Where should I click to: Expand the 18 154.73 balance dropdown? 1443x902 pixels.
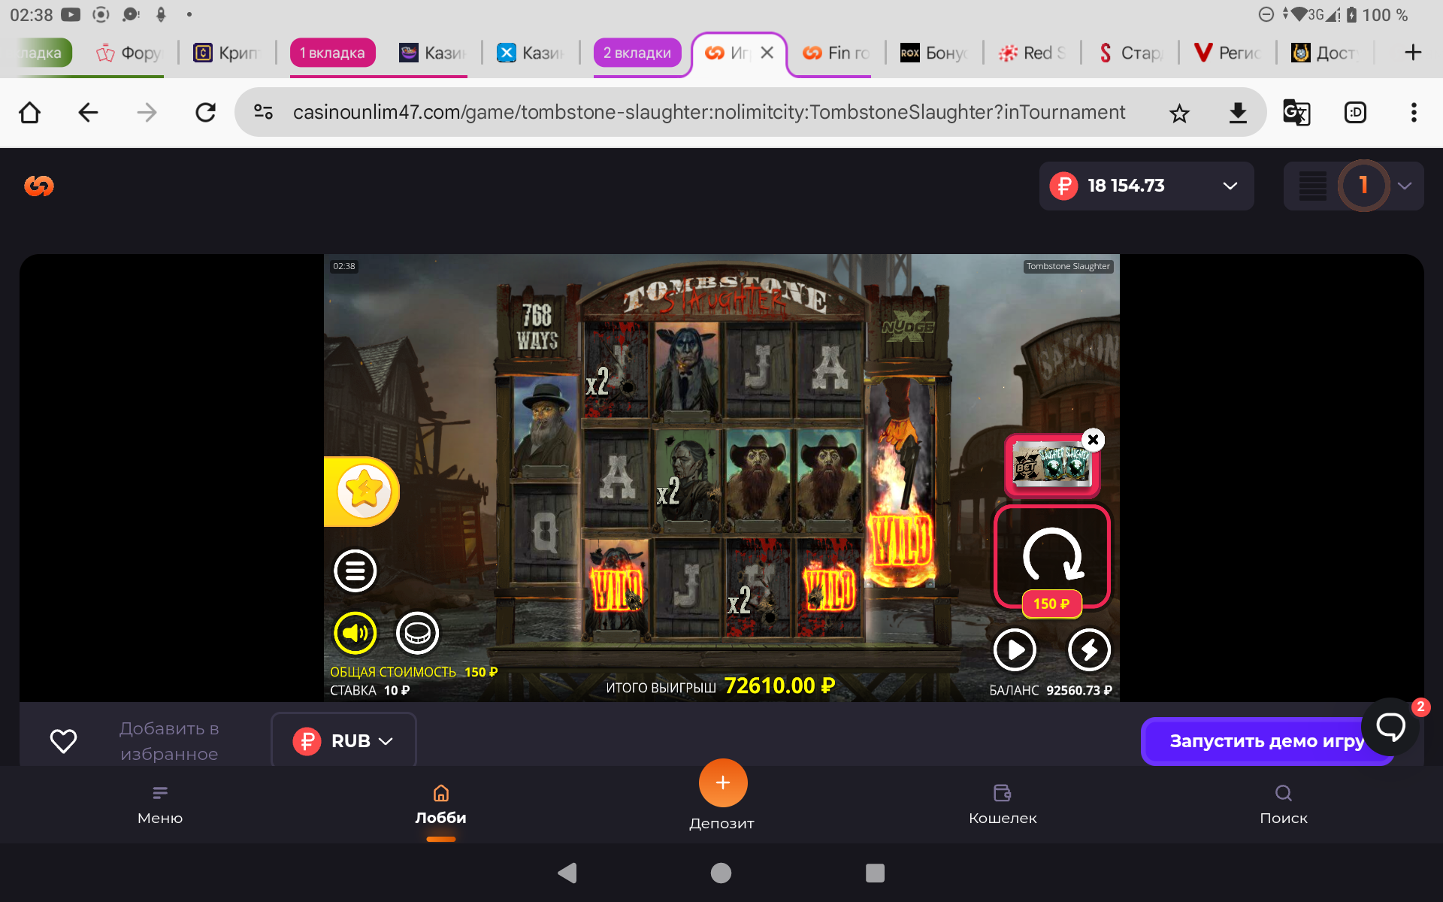tap(1230, 186)
